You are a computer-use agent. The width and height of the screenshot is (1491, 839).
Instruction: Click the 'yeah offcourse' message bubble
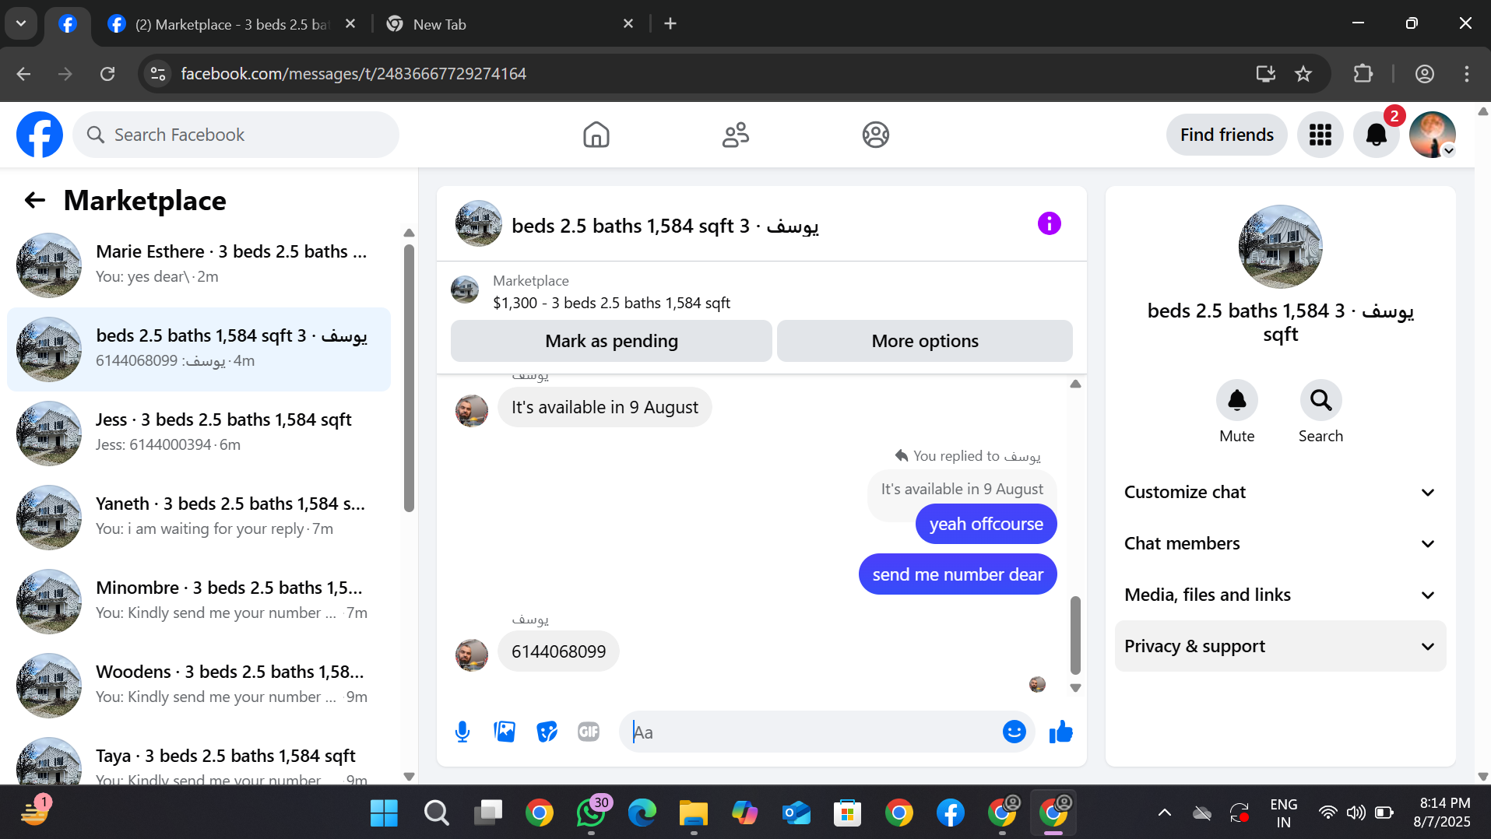pos(986,524)
